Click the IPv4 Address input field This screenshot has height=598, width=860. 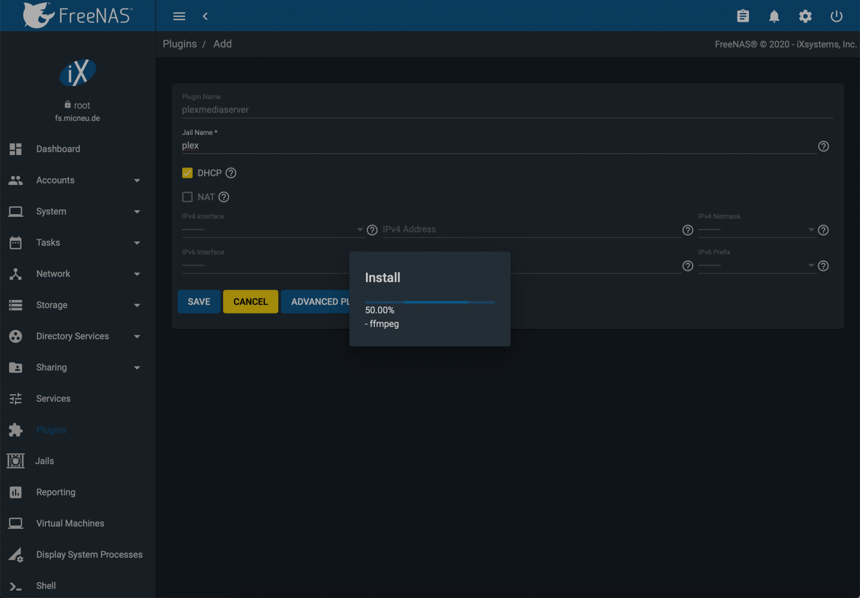(532, 229)
